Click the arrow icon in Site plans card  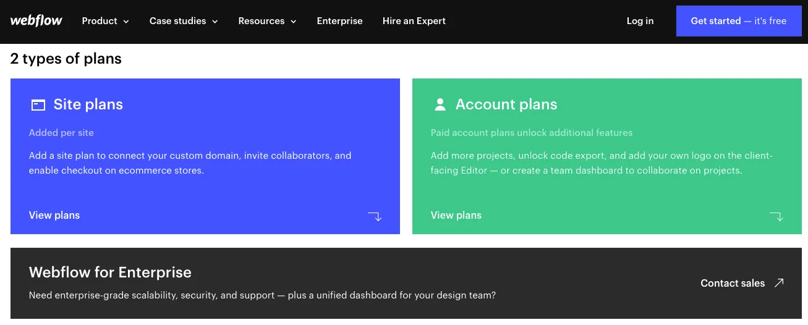click(375, 216)
